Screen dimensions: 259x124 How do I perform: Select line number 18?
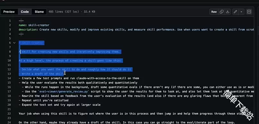coord(9,96)
